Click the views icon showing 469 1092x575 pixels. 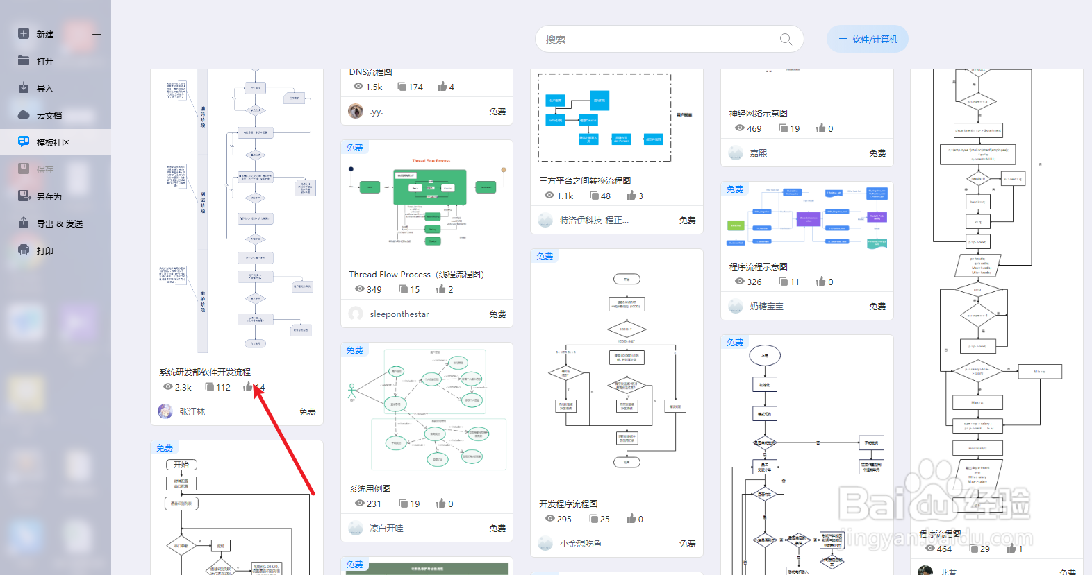tap(740, 128)
